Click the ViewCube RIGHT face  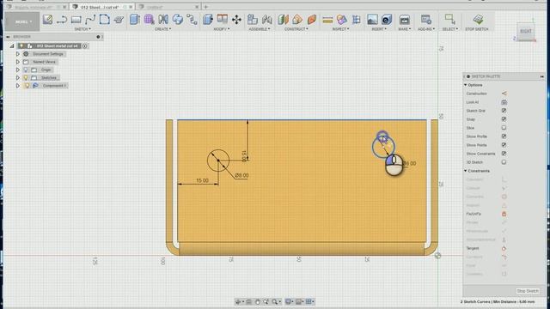525,31
